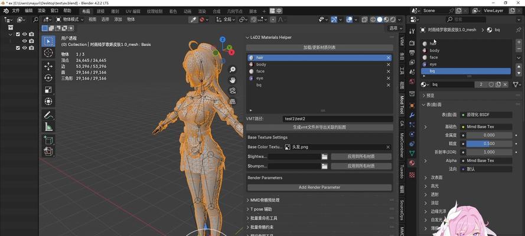Adjust the 糙度 roughness slider
The width and height of the screenshot is (525, 236).
click(x=489, y=143)
